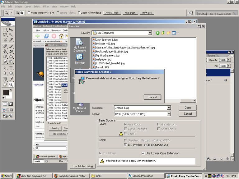Open the File menu
Screen dimensions: 239x179
(x=3, y=7)
